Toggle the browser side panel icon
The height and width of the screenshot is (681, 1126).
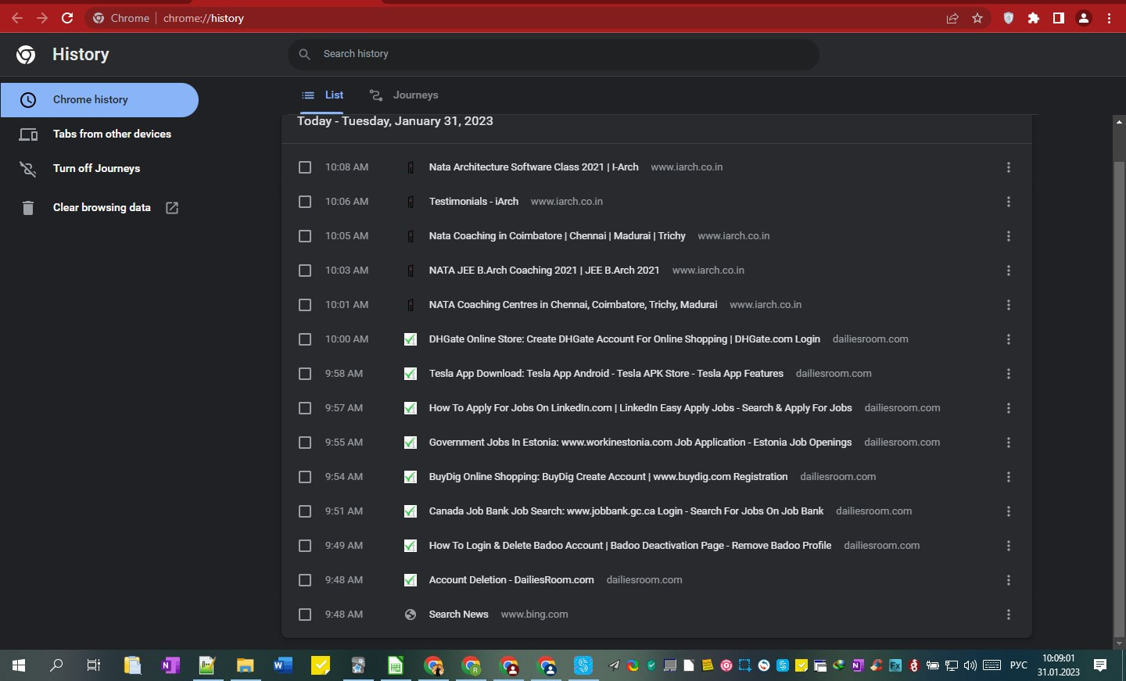click(x=1059, y=18)
